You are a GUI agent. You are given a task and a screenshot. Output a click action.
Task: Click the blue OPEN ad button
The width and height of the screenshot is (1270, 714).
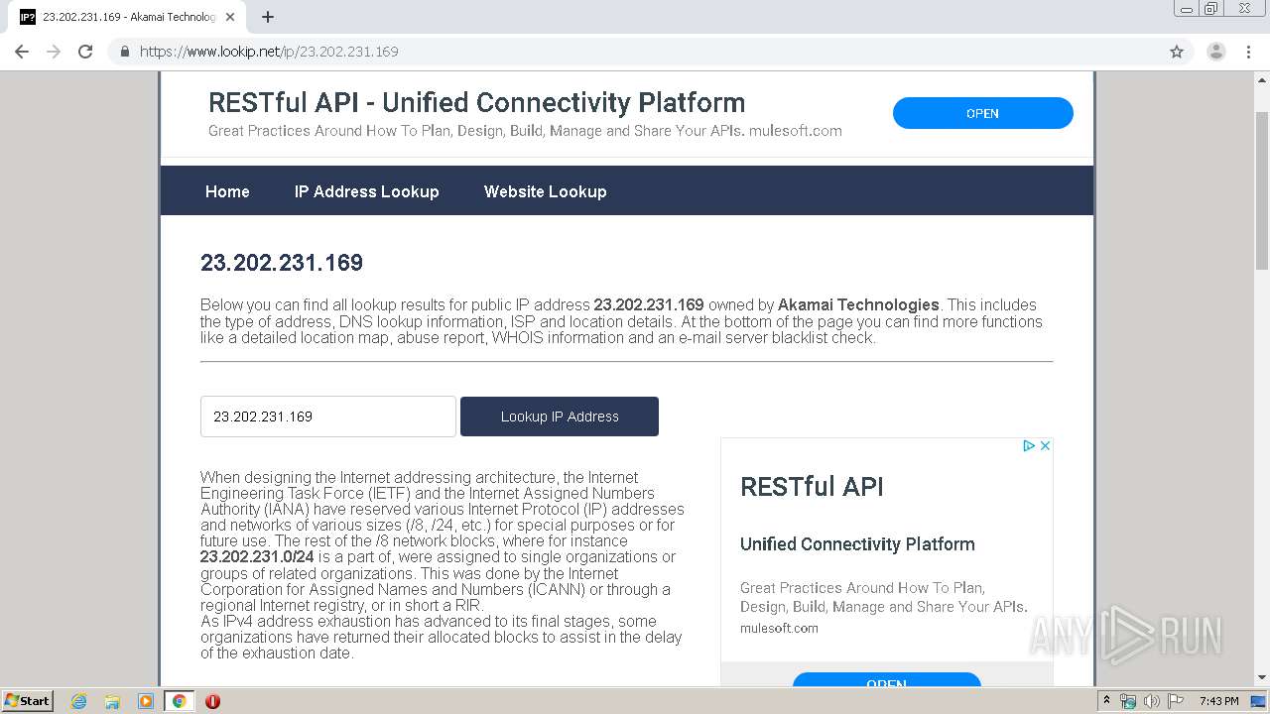click(x=982, y=113)
